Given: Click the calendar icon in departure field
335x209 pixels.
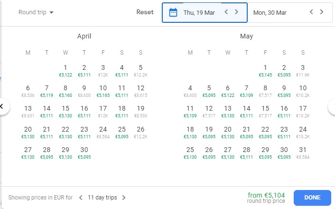Looking at the screenshot, I should [x=173, y=12].
